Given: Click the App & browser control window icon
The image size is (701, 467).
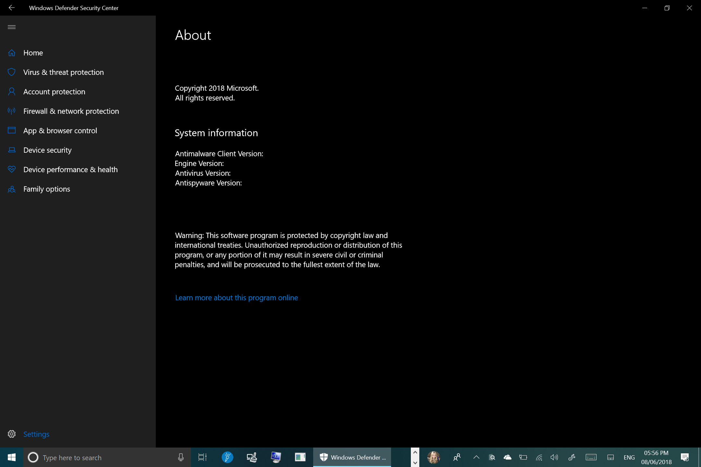Looking at the screenshot, I should click(12, 130).
